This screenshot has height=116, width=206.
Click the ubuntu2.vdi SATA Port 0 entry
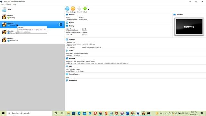91,47
